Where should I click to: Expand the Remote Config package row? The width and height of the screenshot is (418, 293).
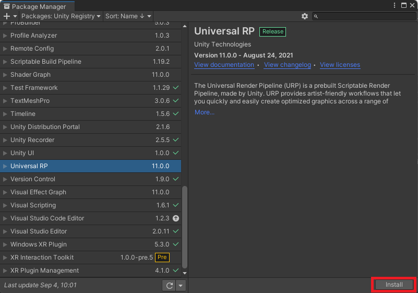click(x=5, y=49)
